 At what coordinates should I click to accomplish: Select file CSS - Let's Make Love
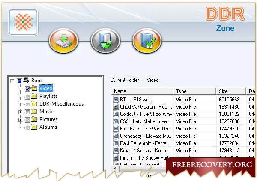(x=146, y=121)
